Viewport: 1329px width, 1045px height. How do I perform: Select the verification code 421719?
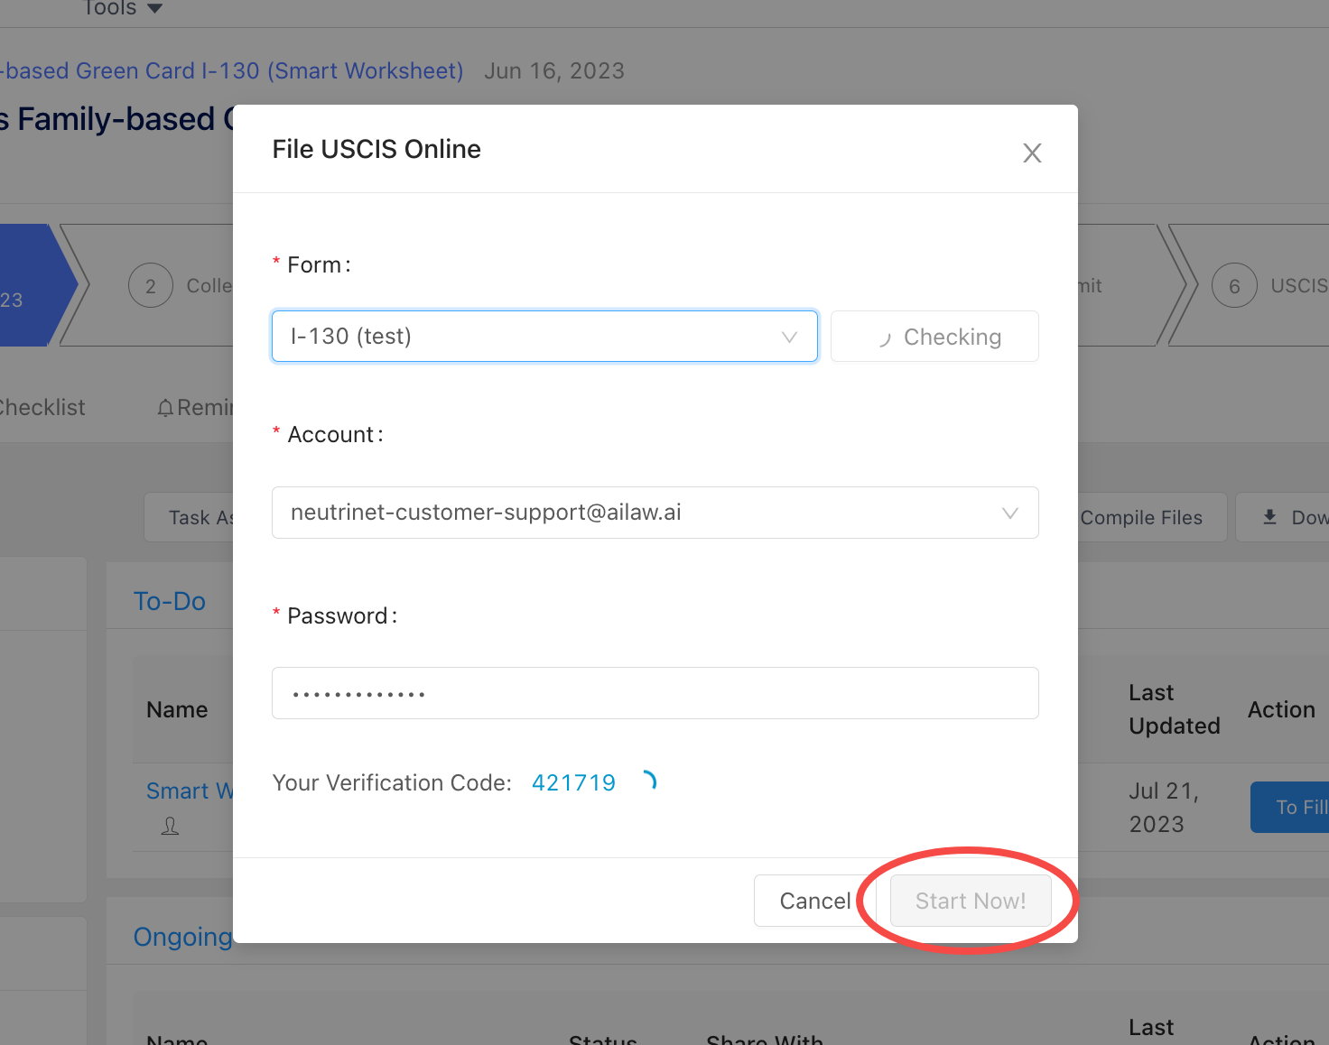(x=573, y=782)
